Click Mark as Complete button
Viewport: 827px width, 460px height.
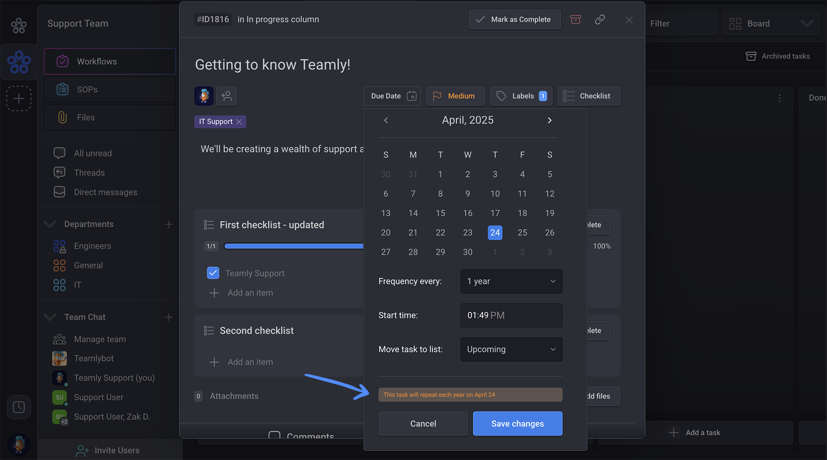coord(514,20)
